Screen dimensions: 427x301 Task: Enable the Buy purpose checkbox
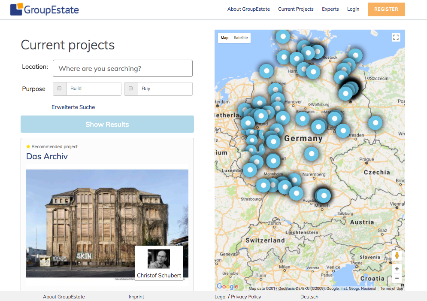131,88
